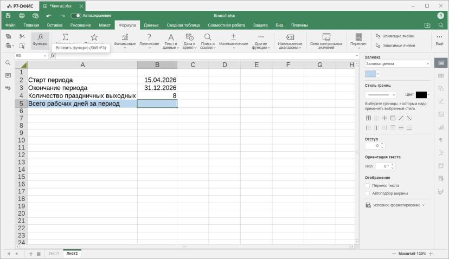Click the black border color swatch

421,95
